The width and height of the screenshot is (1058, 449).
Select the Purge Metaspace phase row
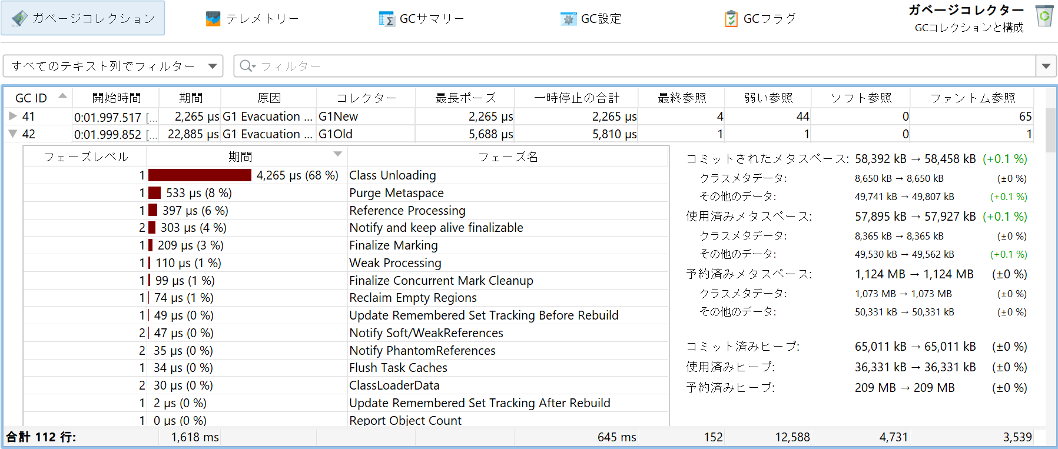(x=346, y=193)
